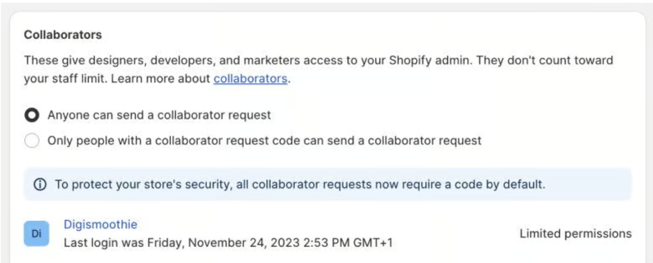Select the Only people with code radio button
Viewport: 653px width, 263px height.
(x=32, y=141)
